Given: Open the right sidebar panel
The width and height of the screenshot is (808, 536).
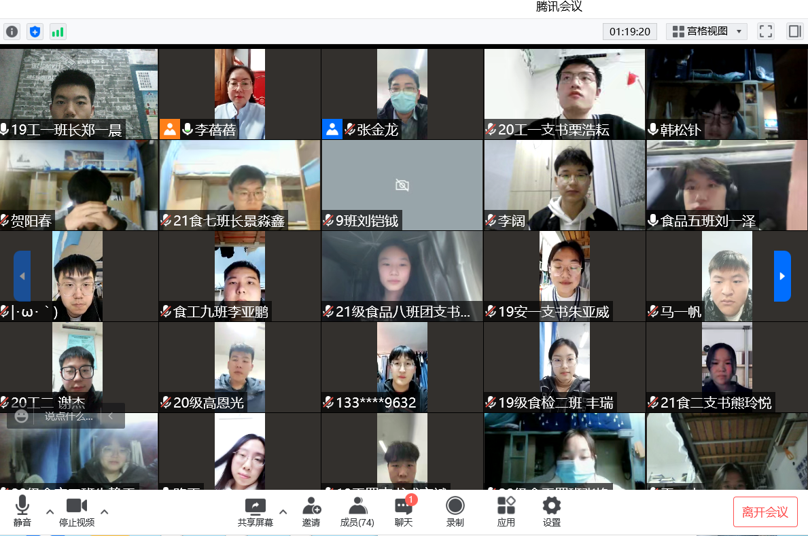Looking at the screenshot, I should [x=794, y=31].
